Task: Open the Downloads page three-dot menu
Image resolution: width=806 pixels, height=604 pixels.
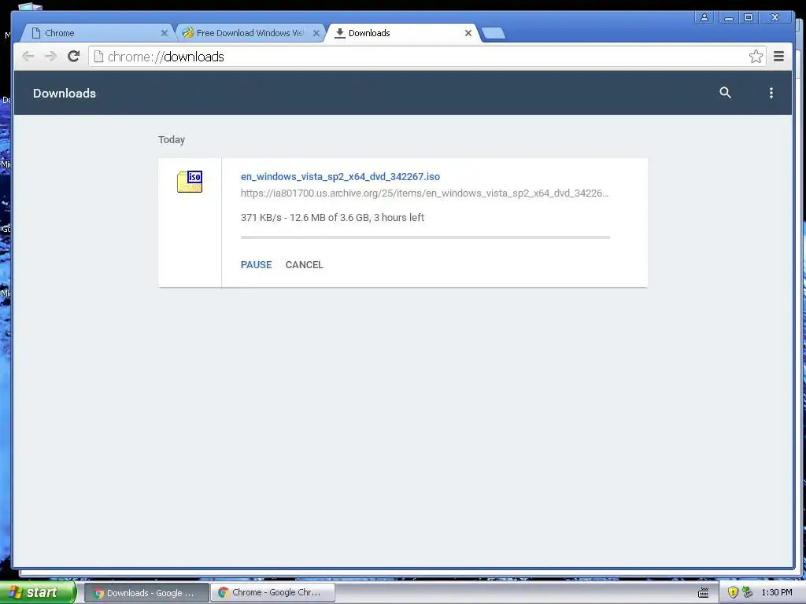Action: [771, 93]
